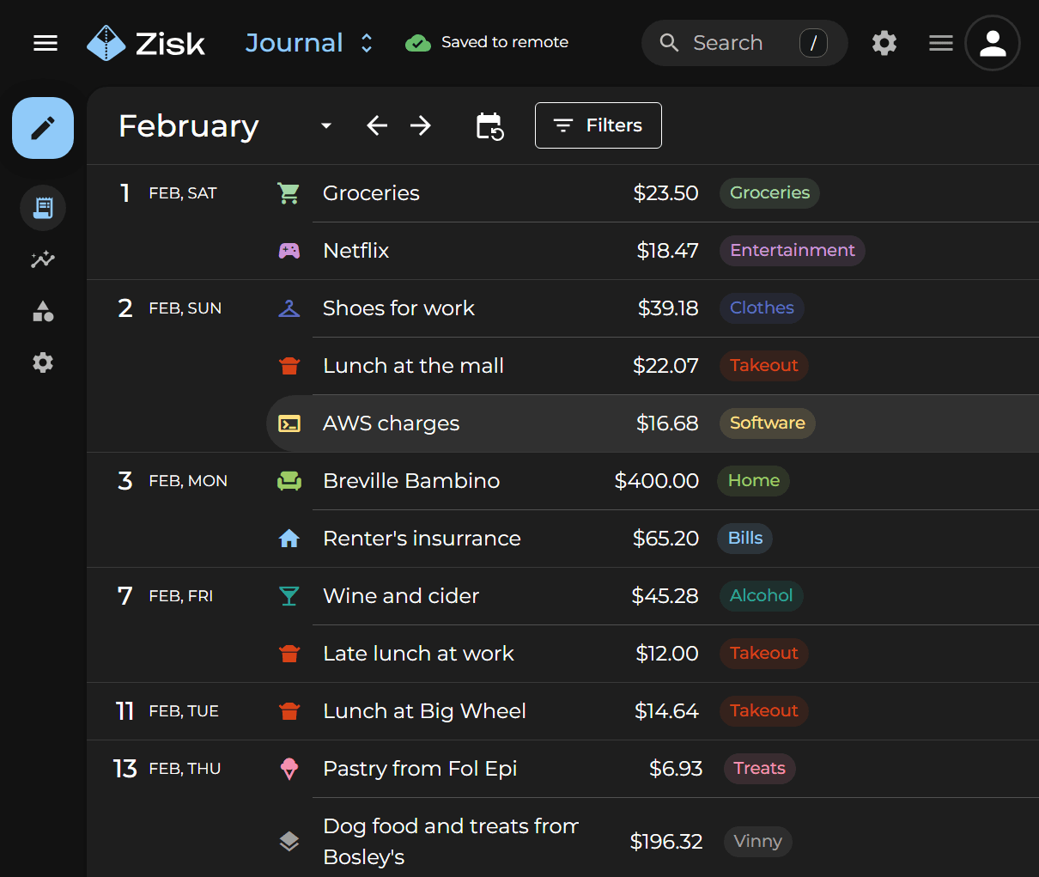Image resolution: width=1039 pixels, height=877 pixels.
Task: Click the green cloud sync icon
Action: pyautogui.click(x=418, y=43)
